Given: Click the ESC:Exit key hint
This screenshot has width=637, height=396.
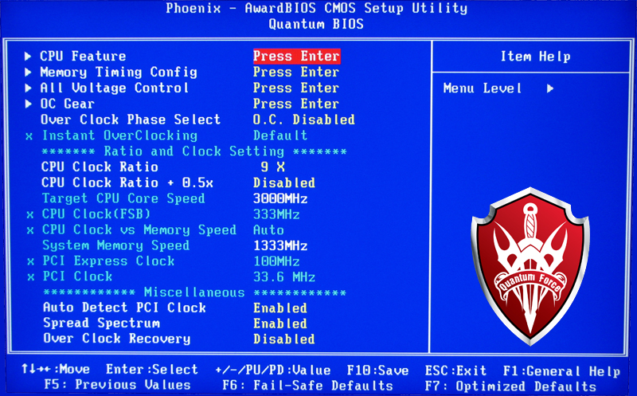Looking at the screenshot, I should pos(455,371).
